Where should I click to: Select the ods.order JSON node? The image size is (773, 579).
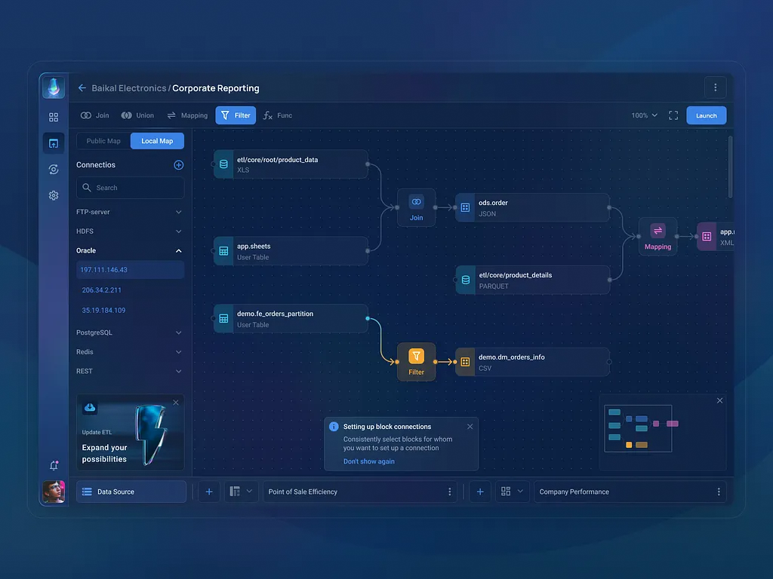pyautogui.click(x=532, y=207)
